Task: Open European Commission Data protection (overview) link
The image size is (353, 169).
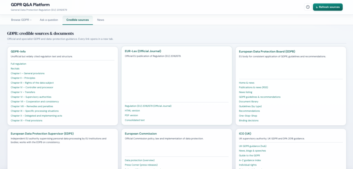Action: [140, 160]
